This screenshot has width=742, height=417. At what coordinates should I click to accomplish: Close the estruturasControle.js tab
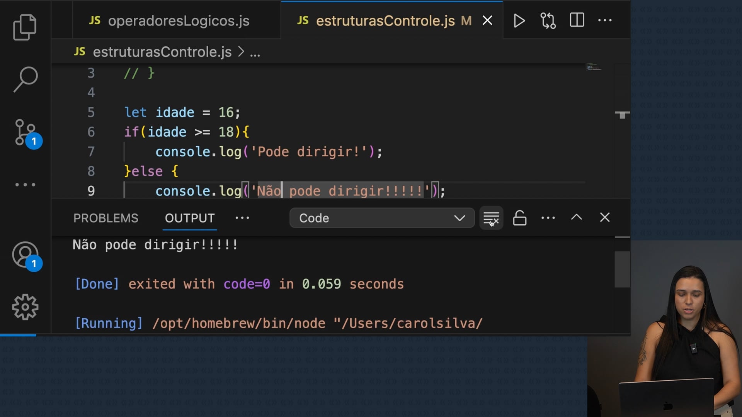coord(487,20)
